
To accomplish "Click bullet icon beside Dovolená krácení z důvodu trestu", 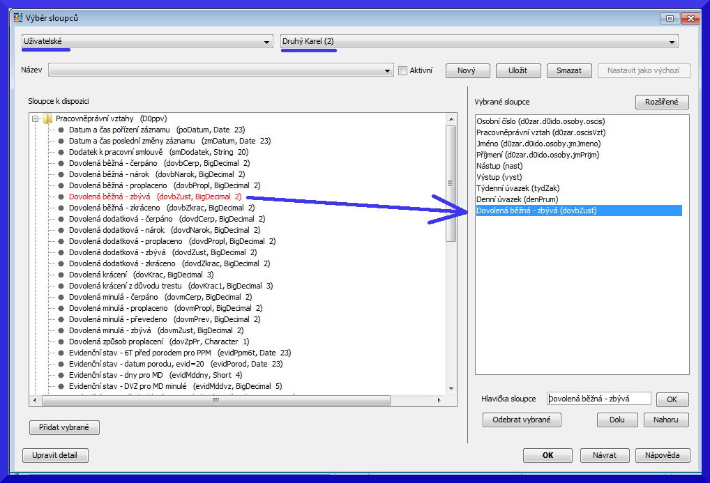I will pos(61,286).
